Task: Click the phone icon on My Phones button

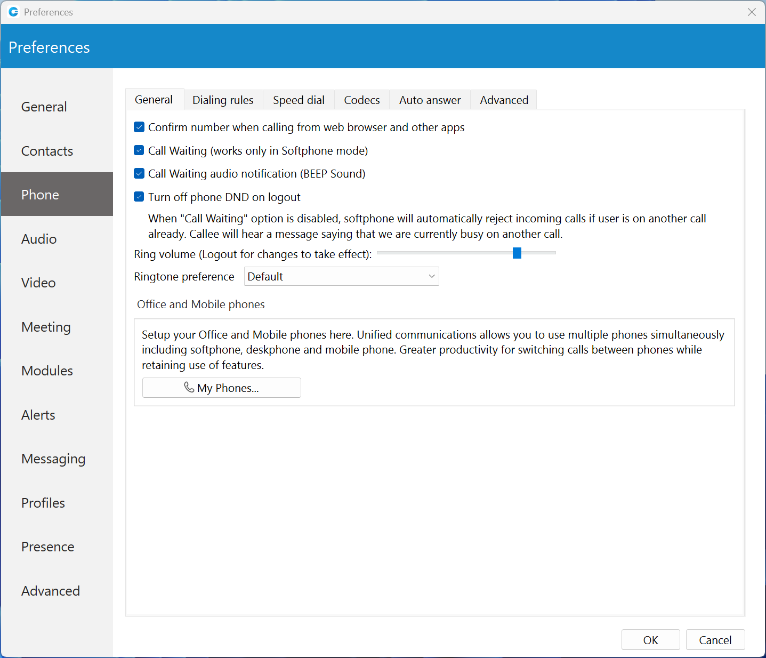Action: [189, 388]
